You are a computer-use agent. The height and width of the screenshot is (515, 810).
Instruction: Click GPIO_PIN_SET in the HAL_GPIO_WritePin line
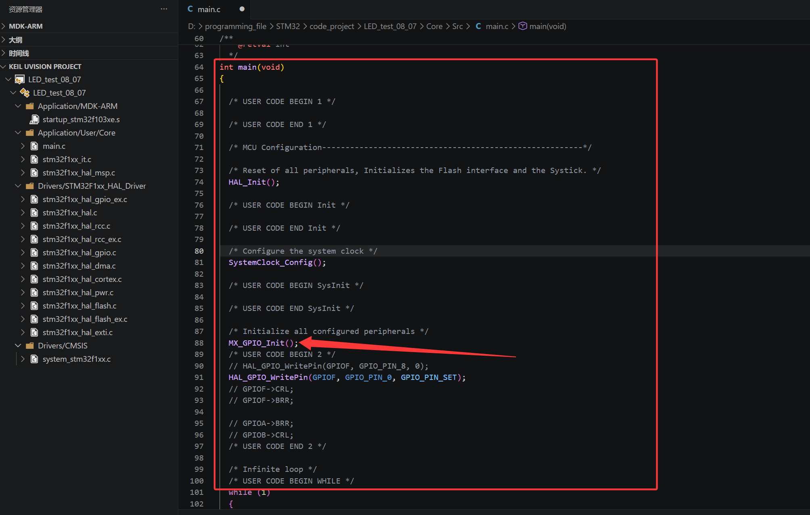(x=429, y=377)
